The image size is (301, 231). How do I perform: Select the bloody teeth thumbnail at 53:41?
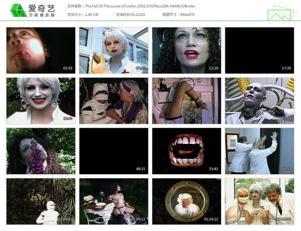point(186,151)
